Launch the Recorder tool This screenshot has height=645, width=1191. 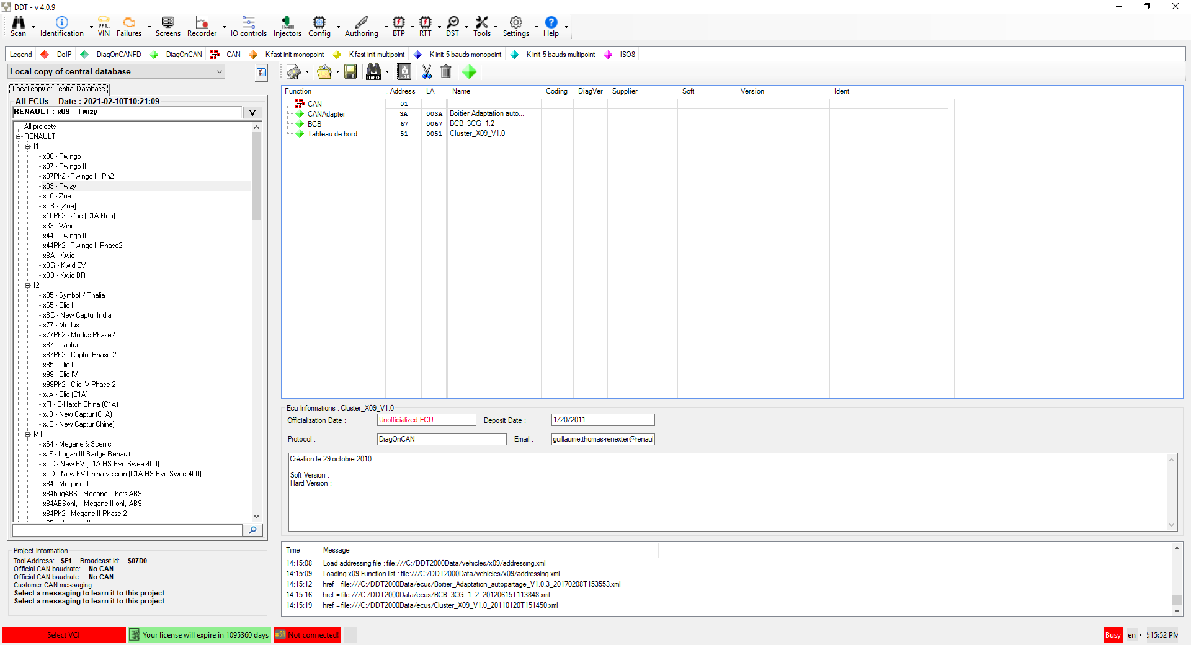click(x=202, y=23)
